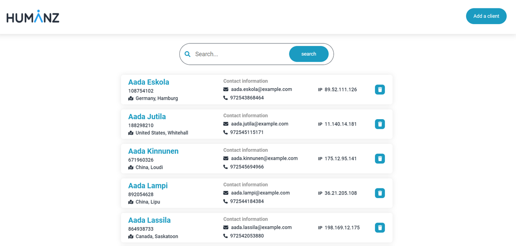This screenshot has width=516, height=246.
Task: Click phone icon beside 972543868464
Action: tap(225, 98)
